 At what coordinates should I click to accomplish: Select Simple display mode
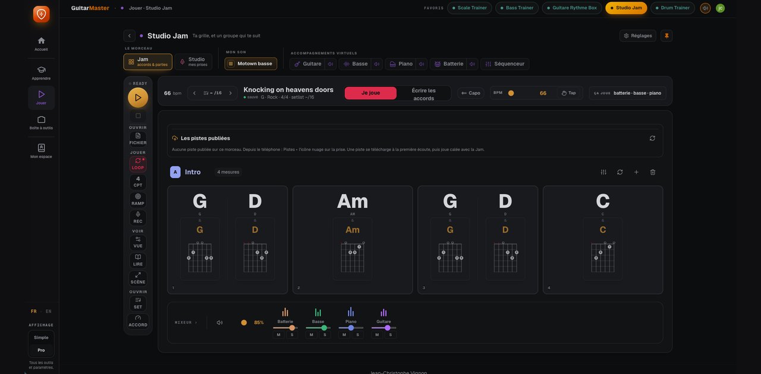tap(41, 337)
